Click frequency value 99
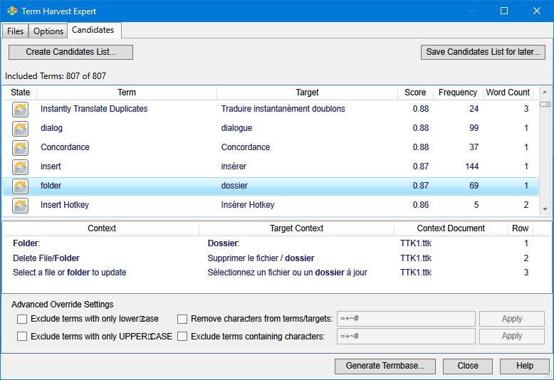Image resolution: width=554 pixels, height=380 pixels. (474, 128)
